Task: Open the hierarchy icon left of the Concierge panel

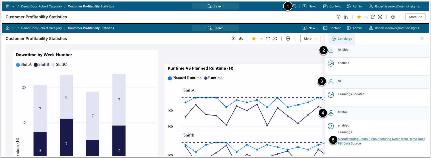Action: tap(240, 38)
